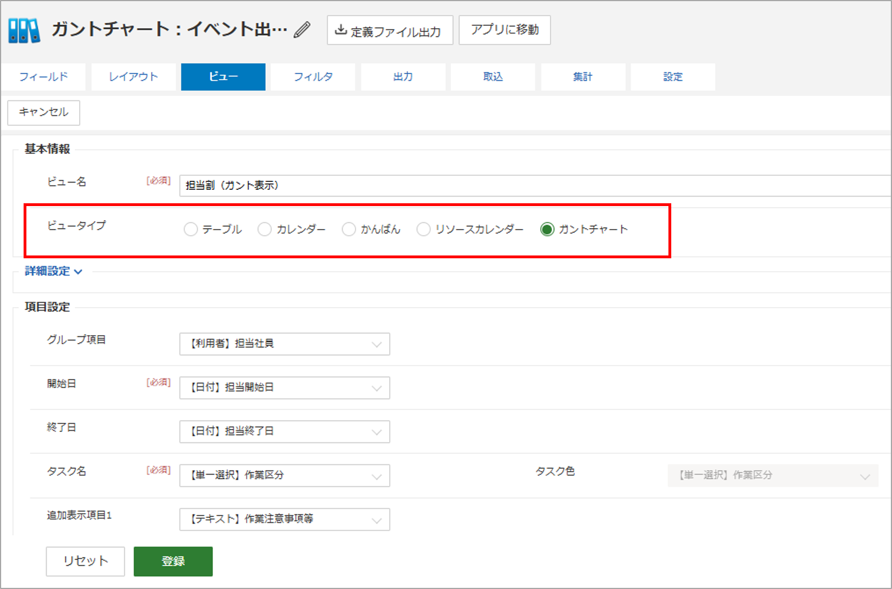The image size is (892, 589).
Task: Choose the かんばん view type
Action: click(349, 229)
